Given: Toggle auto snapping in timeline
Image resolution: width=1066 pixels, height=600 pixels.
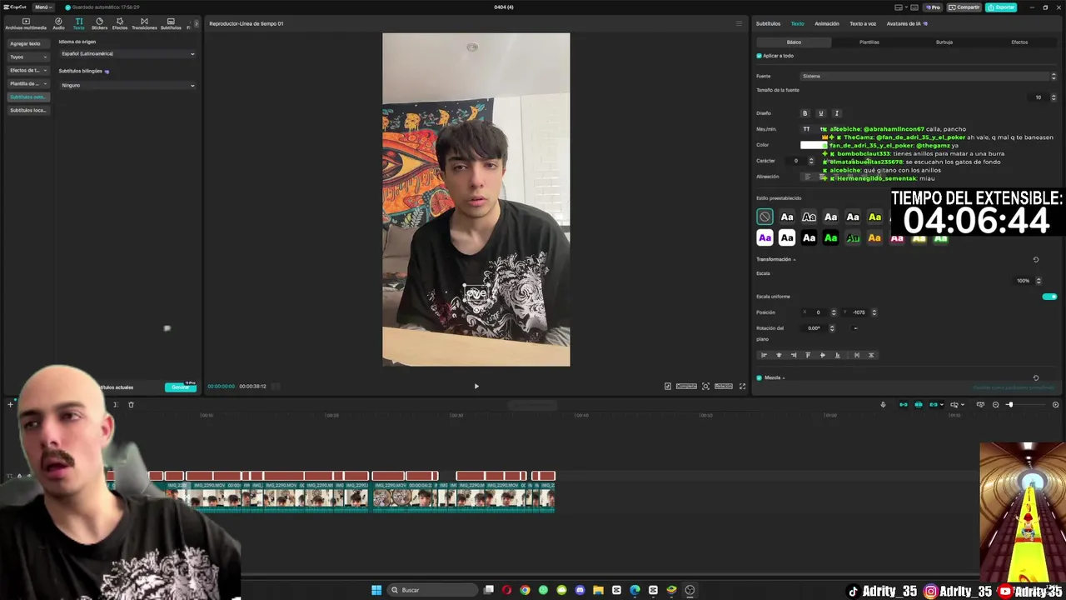Looking at the screenshot, I should pyautogui.click(x=919, y=405).
